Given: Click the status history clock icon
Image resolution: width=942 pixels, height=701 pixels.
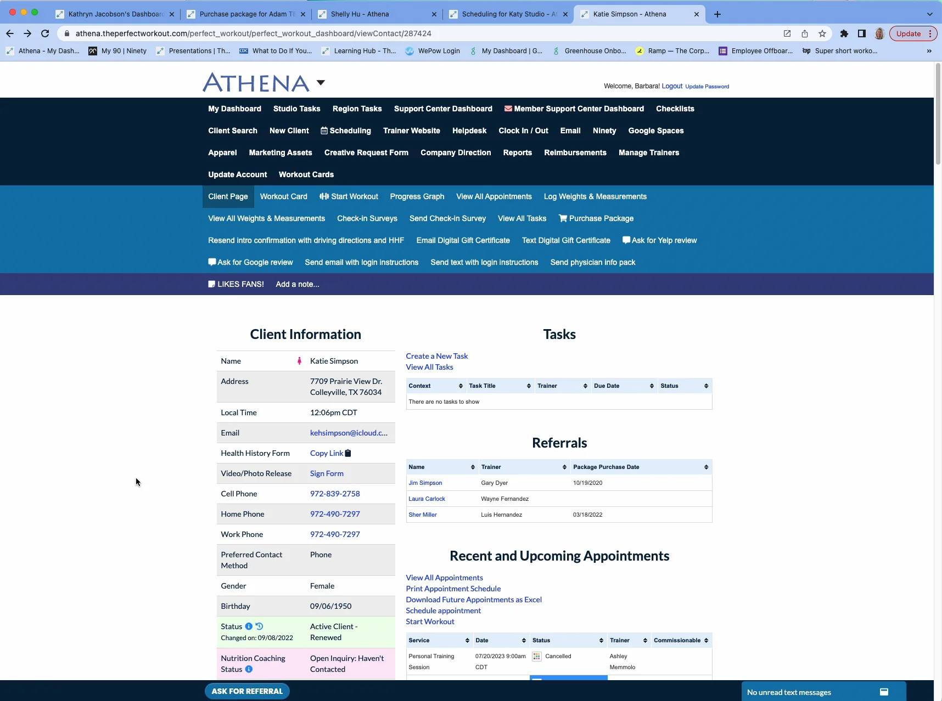Looking at the screenshot, I should click(x=259, y=626).
